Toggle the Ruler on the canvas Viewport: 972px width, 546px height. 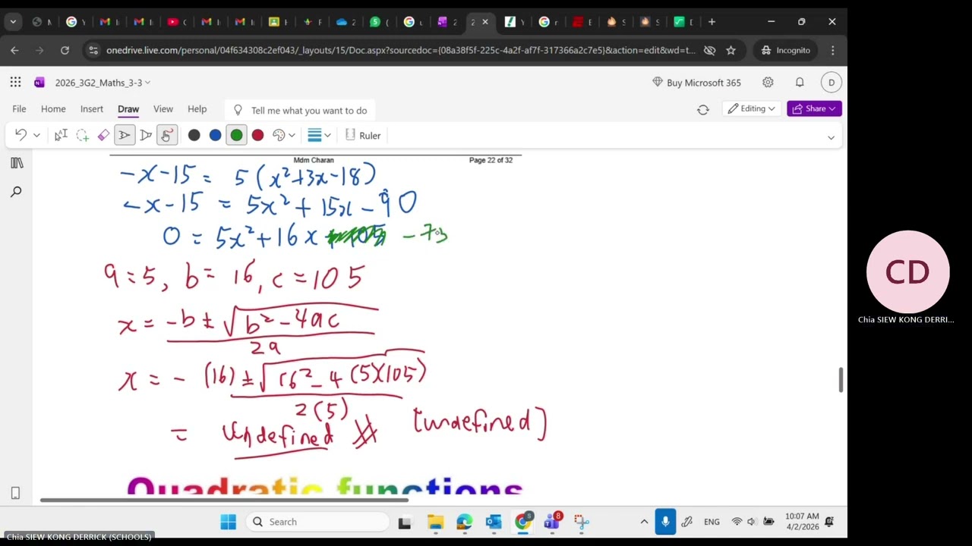(x=363, y=135)
